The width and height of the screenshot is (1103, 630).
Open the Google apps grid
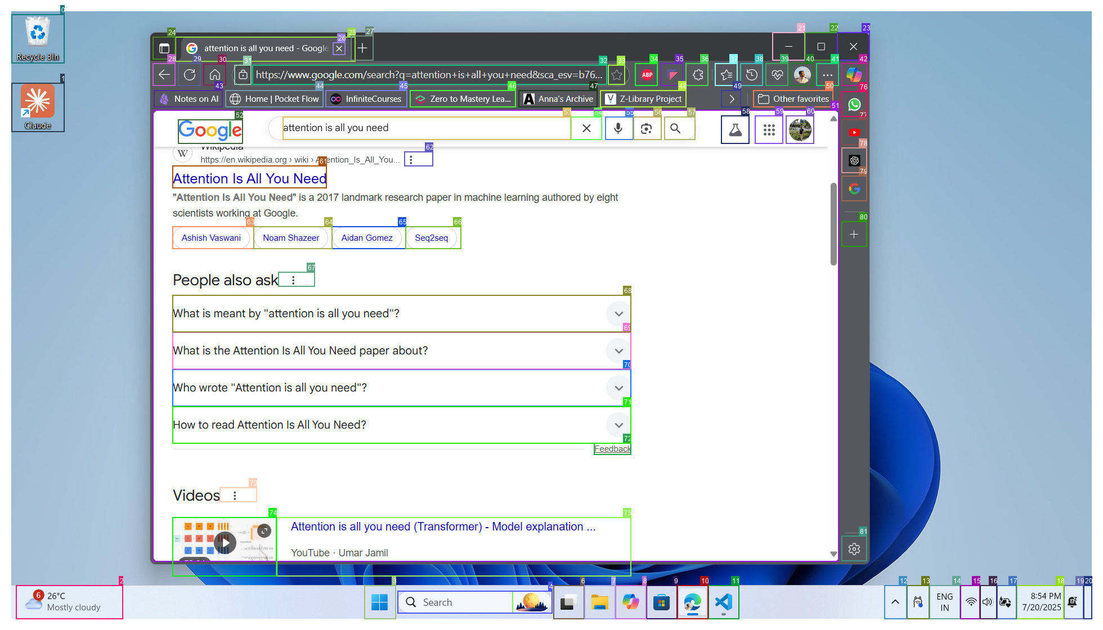click(769, 130)
